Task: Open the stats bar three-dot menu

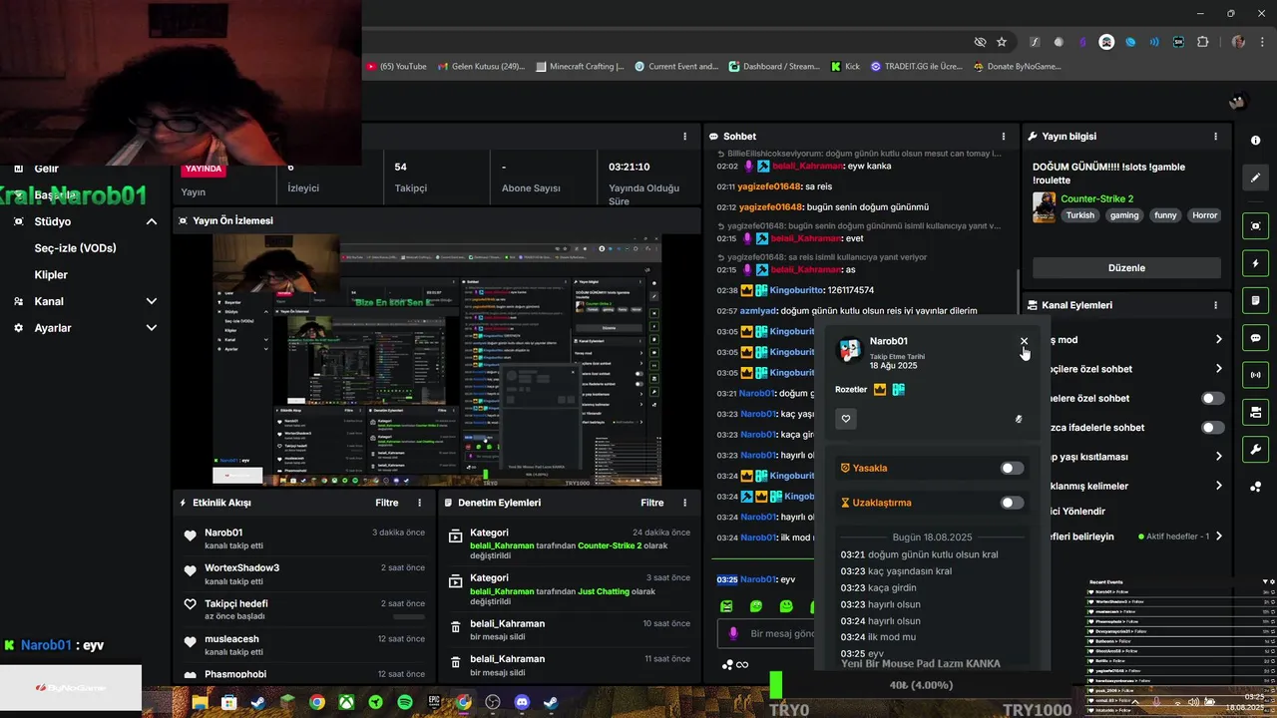Action: tap(684, 137)
